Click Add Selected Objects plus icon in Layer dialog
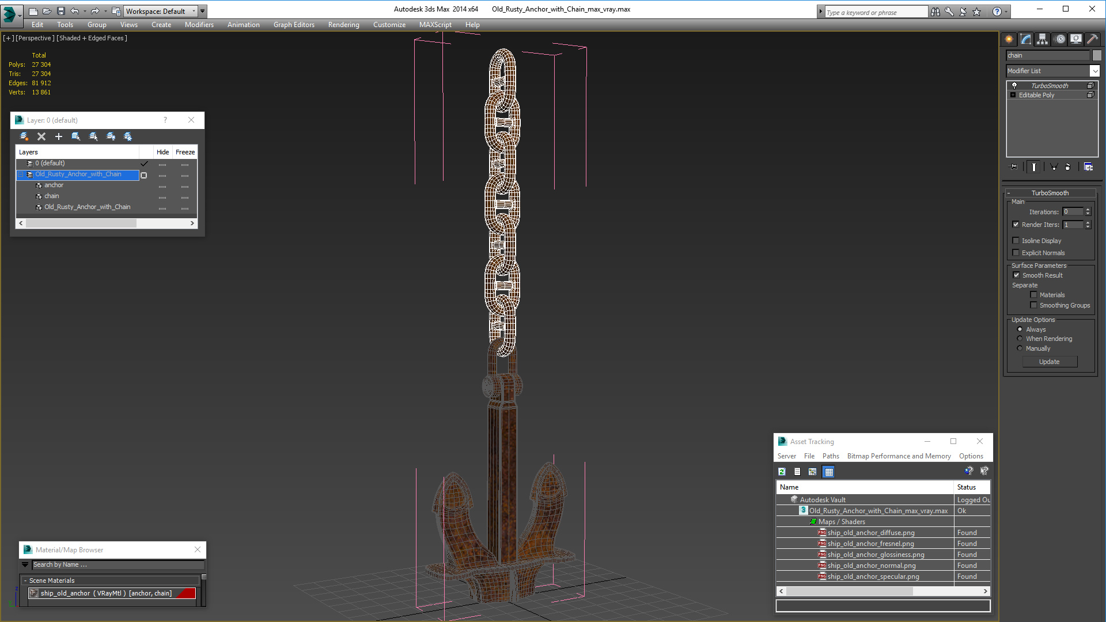Screen dimensions: 1106x622 tap(58, 136)
